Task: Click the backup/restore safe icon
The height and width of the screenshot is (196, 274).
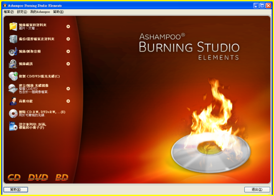Action: click(13, 39)
